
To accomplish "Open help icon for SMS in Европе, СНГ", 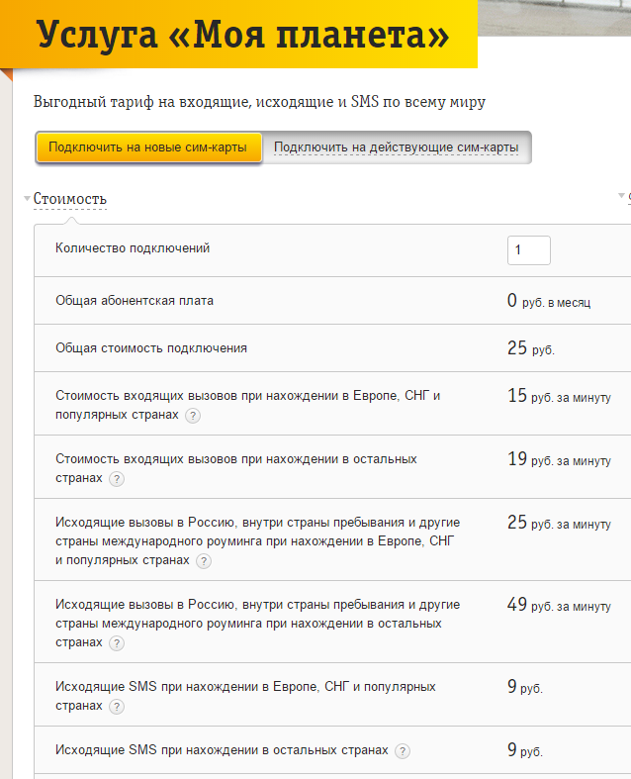I will pyautogui.click(x=117, y=707).
